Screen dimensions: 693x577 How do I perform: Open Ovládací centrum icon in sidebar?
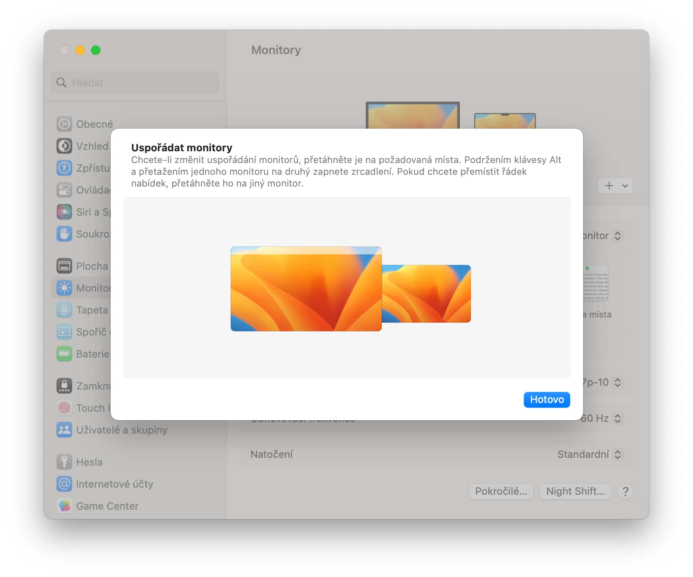64,190
